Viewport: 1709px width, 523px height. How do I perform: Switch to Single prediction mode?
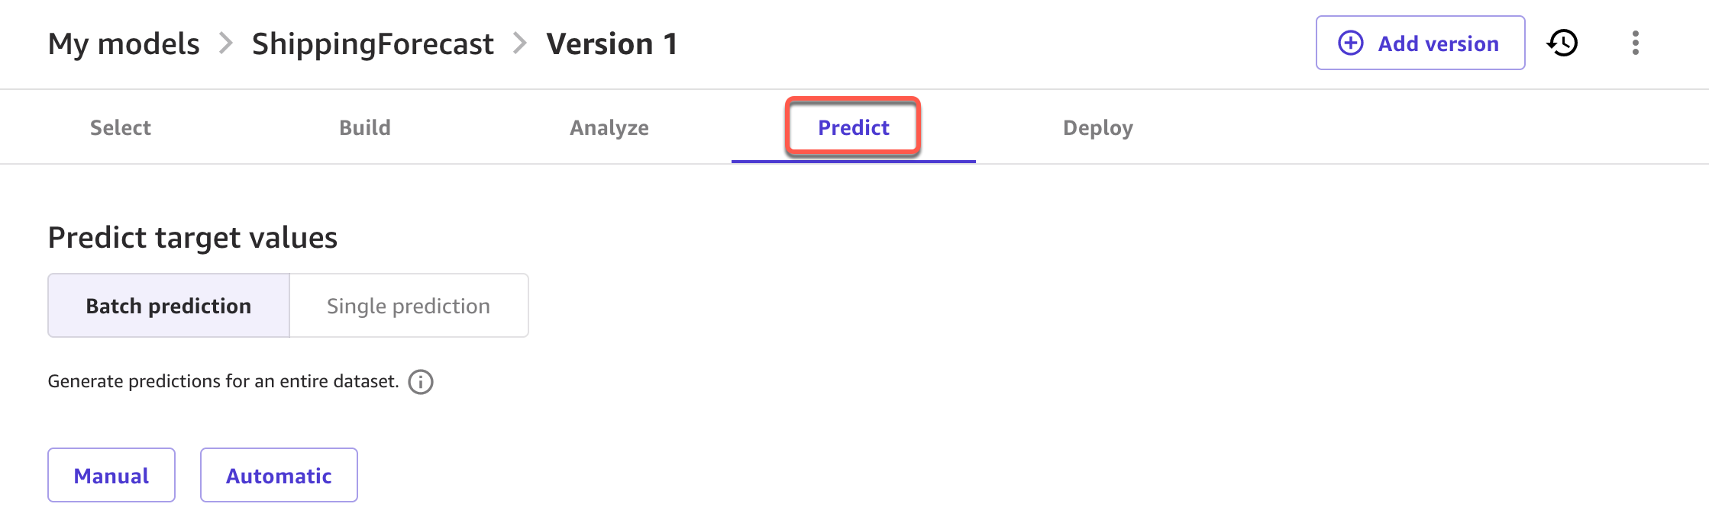pos(409,306)
